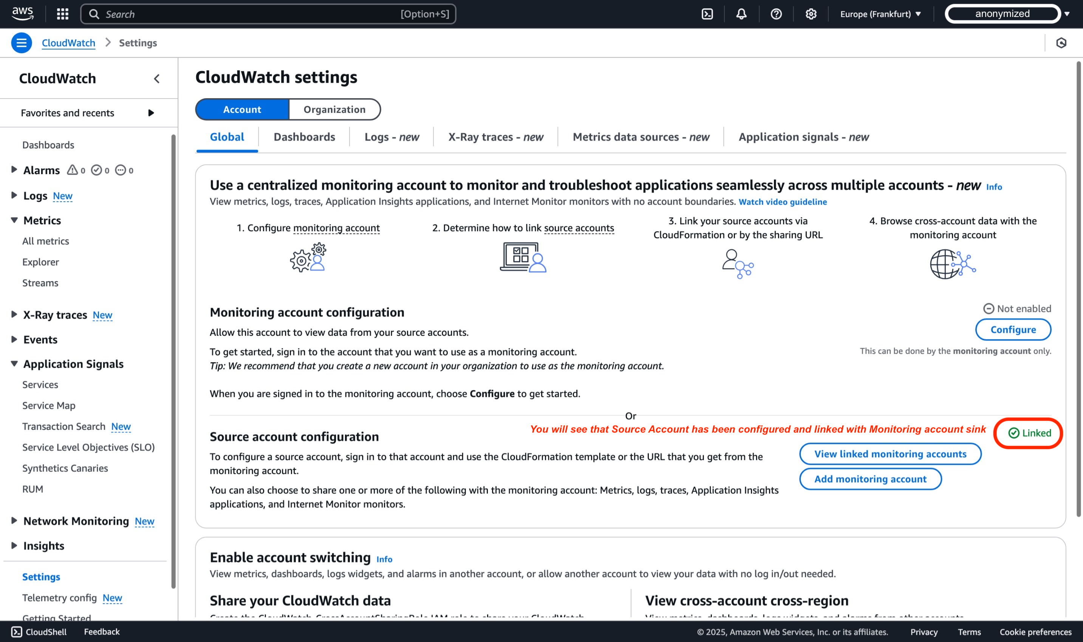Screen dimensions: 1083x642
Task: Open All metrics in sidebar
Action: coord(45,241)
